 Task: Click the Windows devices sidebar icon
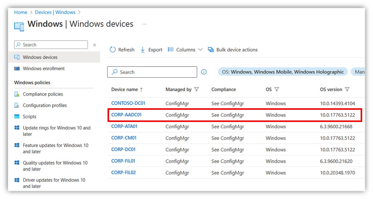(x=17, y=57)
